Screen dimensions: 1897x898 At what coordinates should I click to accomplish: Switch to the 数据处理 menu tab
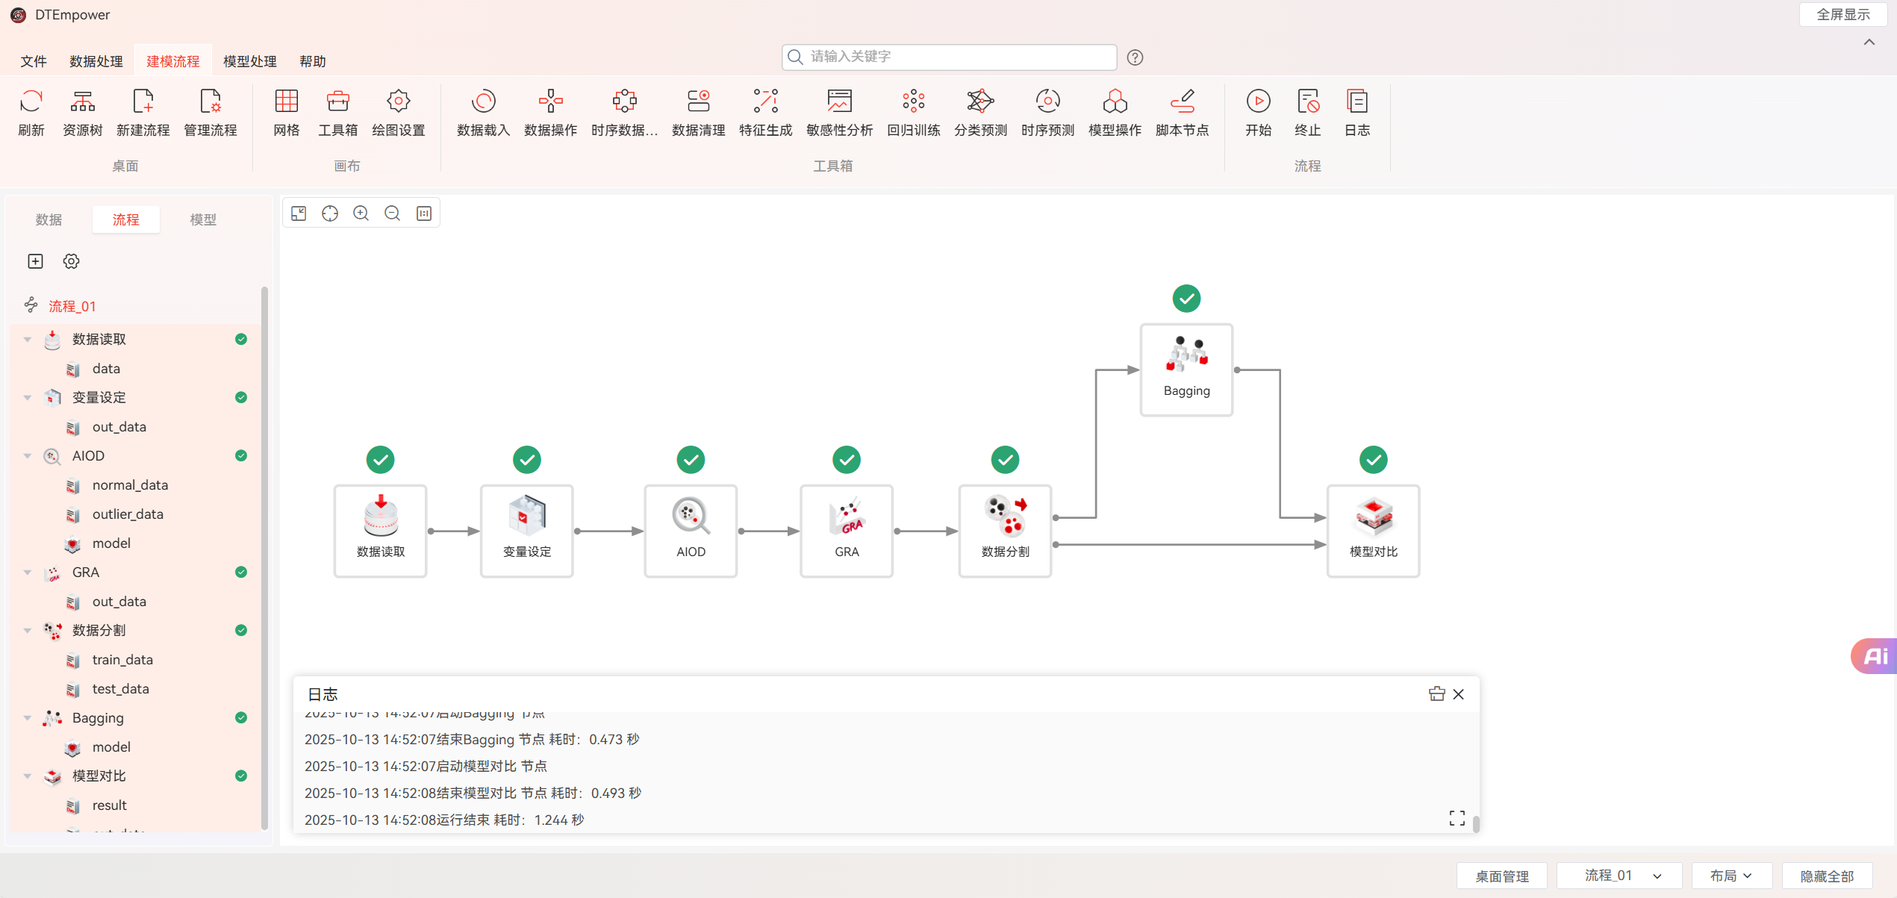96,61
